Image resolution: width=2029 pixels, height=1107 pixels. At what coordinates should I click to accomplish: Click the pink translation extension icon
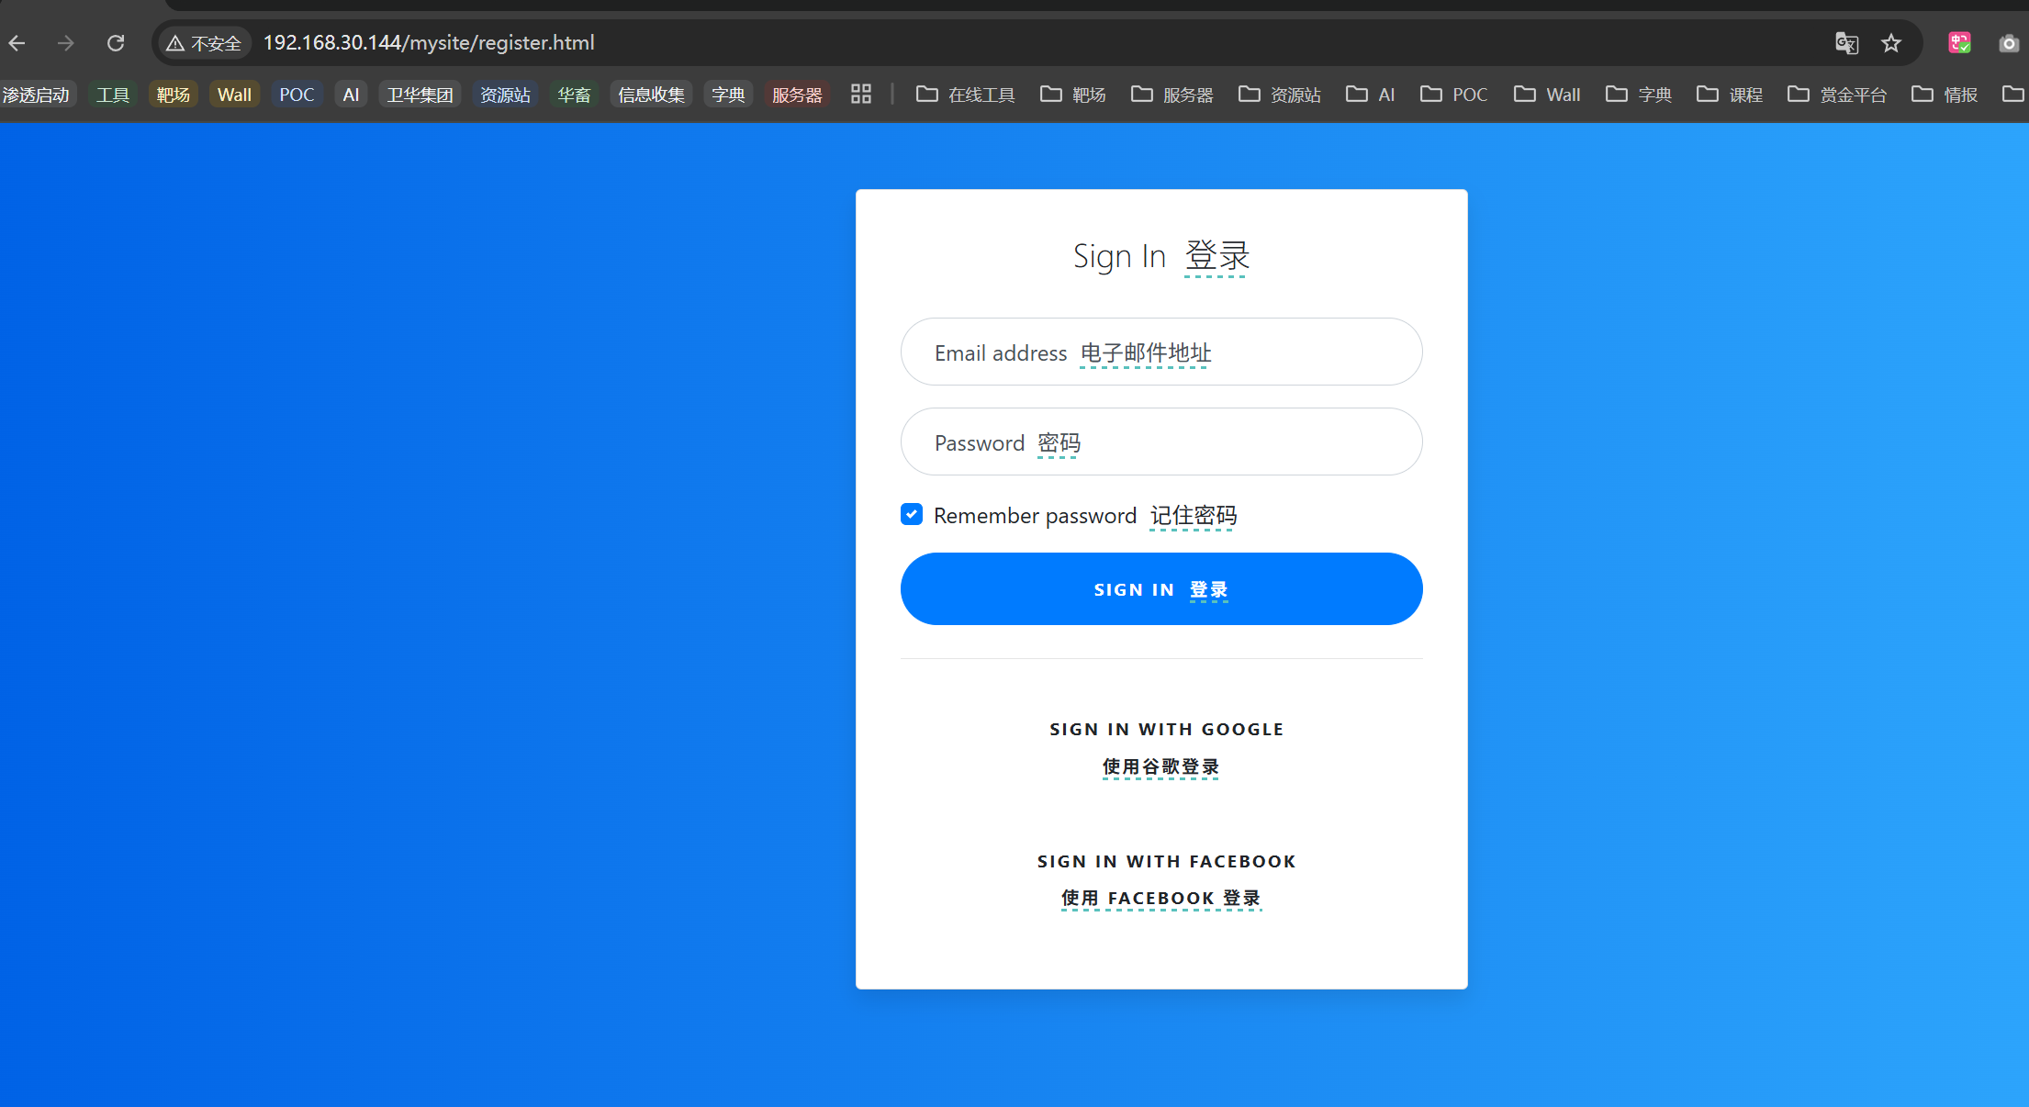1959,43
